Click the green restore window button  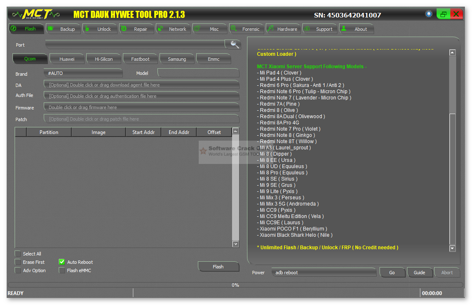tap(443, 14)
